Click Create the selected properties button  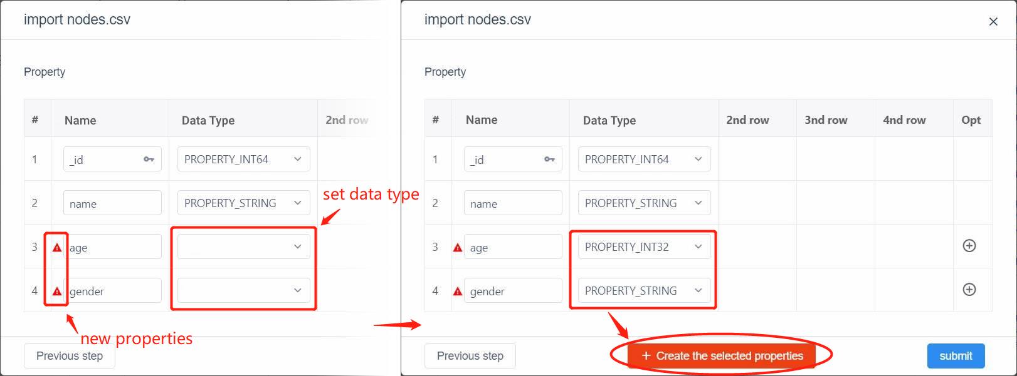tap(722, 356)
